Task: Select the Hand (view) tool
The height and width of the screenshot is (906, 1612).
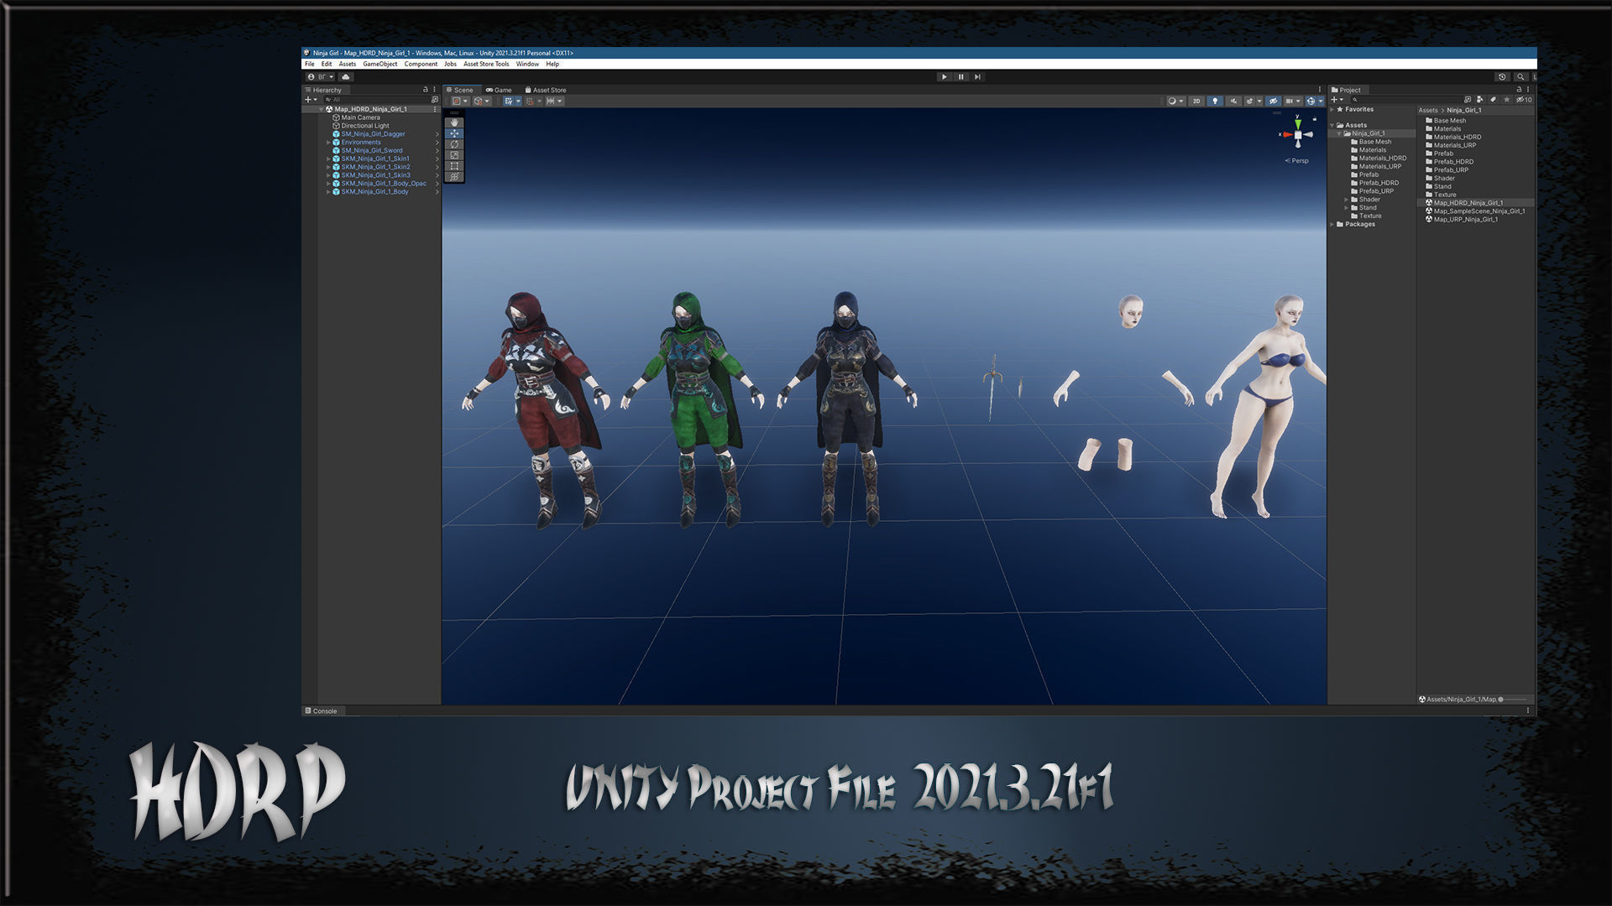Action: [454, 122]
